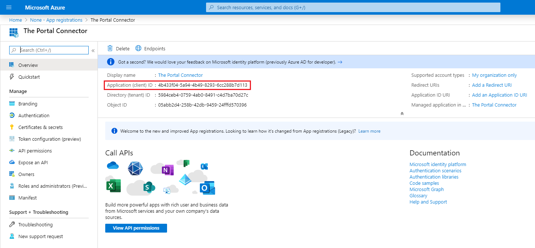This screenshot has width=535, height=248.
Task: Open My organization only link
Action: [x=495, y=75]
